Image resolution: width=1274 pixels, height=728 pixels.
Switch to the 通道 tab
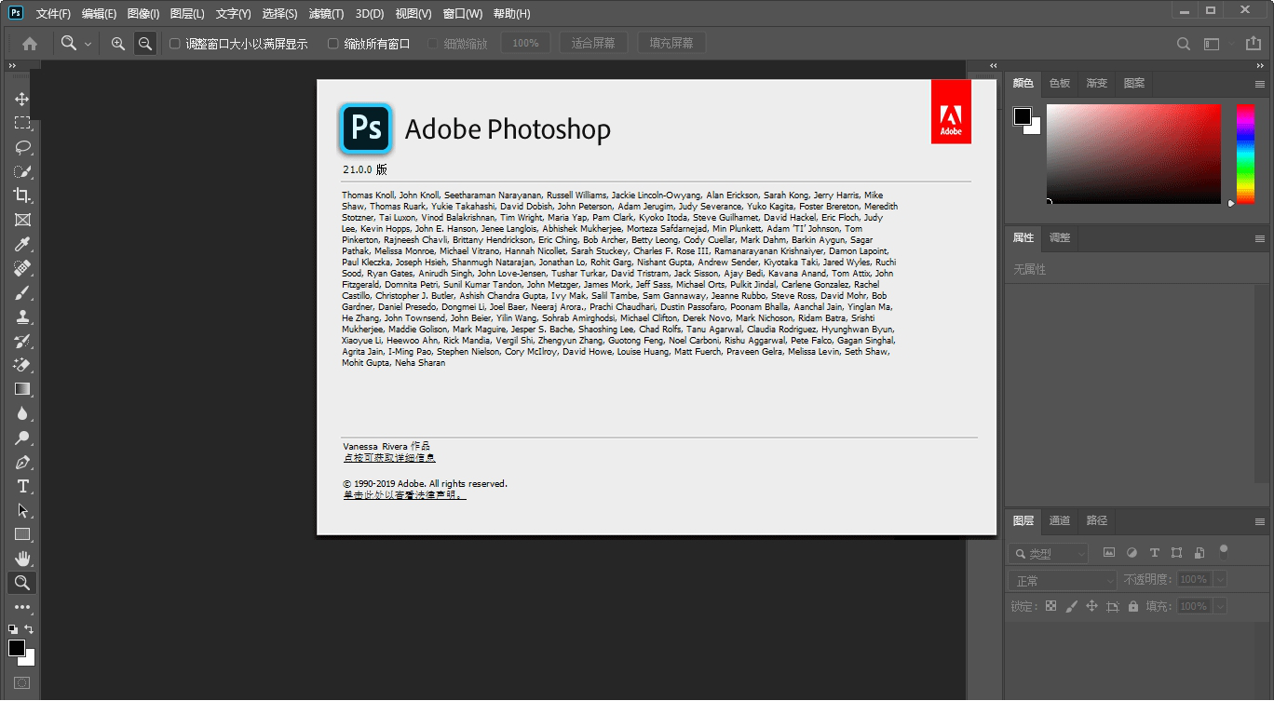click(1060, 520)
